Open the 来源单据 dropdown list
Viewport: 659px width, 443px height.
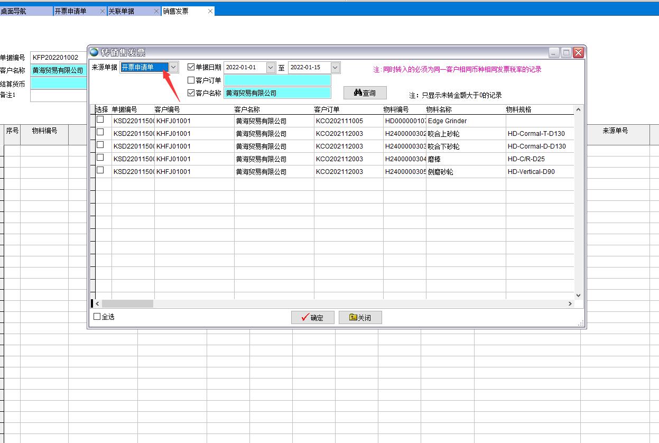tap(173, 67)
